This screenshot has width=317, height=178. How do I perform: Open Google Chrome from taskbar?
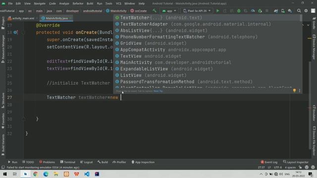coord(36,174)
